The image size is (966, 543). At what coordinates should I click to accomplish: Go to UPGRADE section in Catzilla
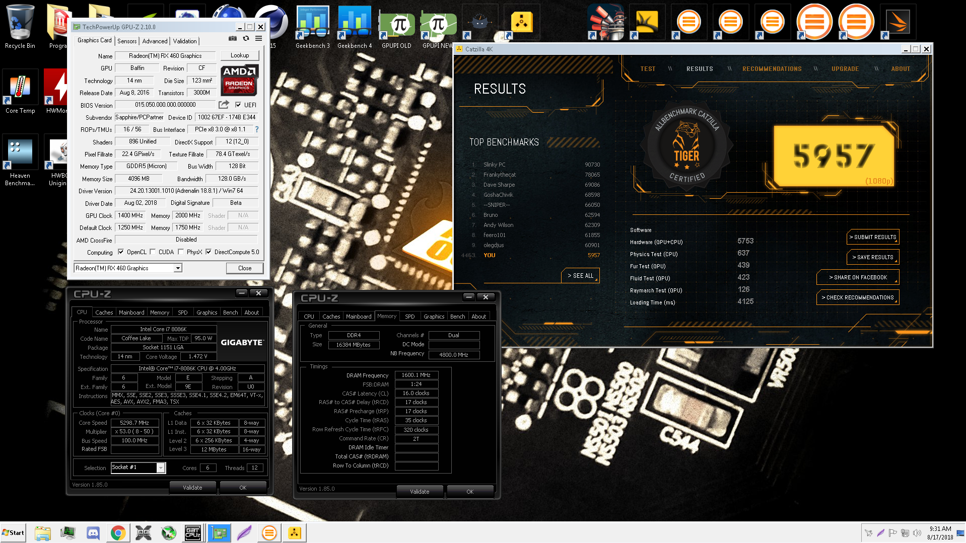845,69
